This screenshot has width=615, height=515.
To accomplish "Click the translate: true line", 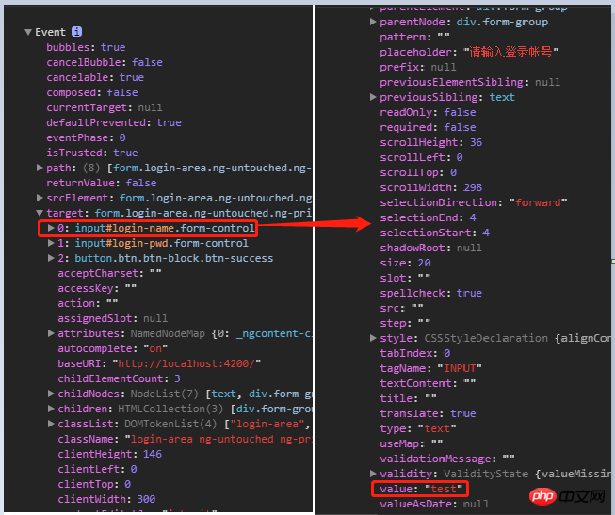I will 428,413.
